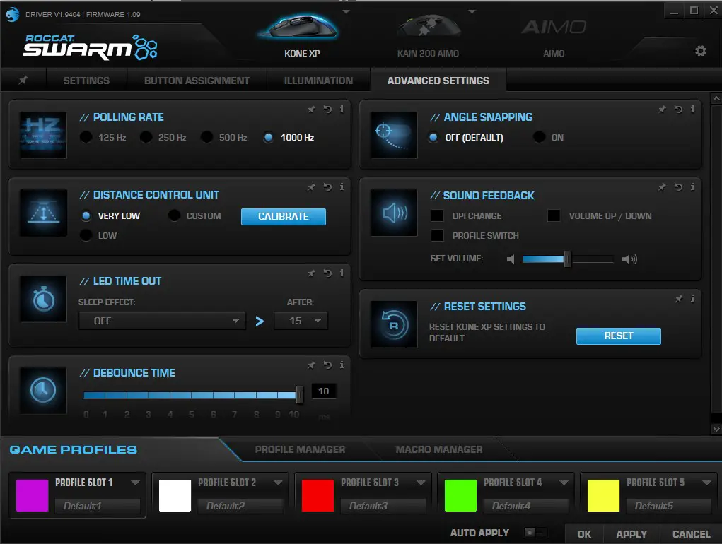Screen dimensions: 722x544
Task: Enable Profile Switch sound feedback
Action: [x=437, y=235]
